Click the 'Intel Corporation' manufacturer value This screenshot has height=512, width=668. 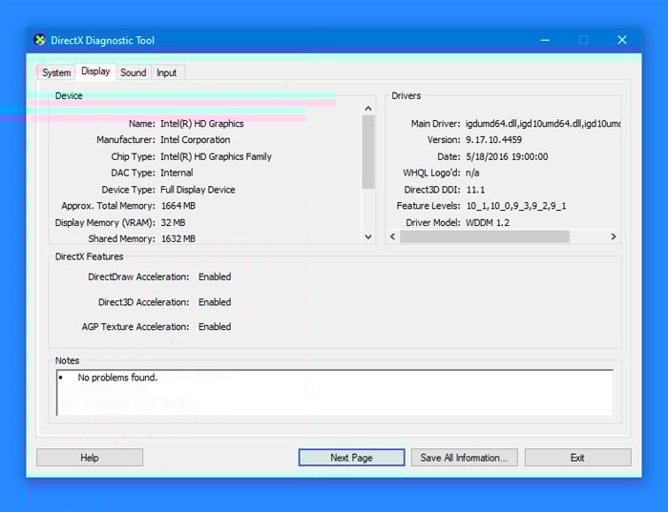[195, 140]
